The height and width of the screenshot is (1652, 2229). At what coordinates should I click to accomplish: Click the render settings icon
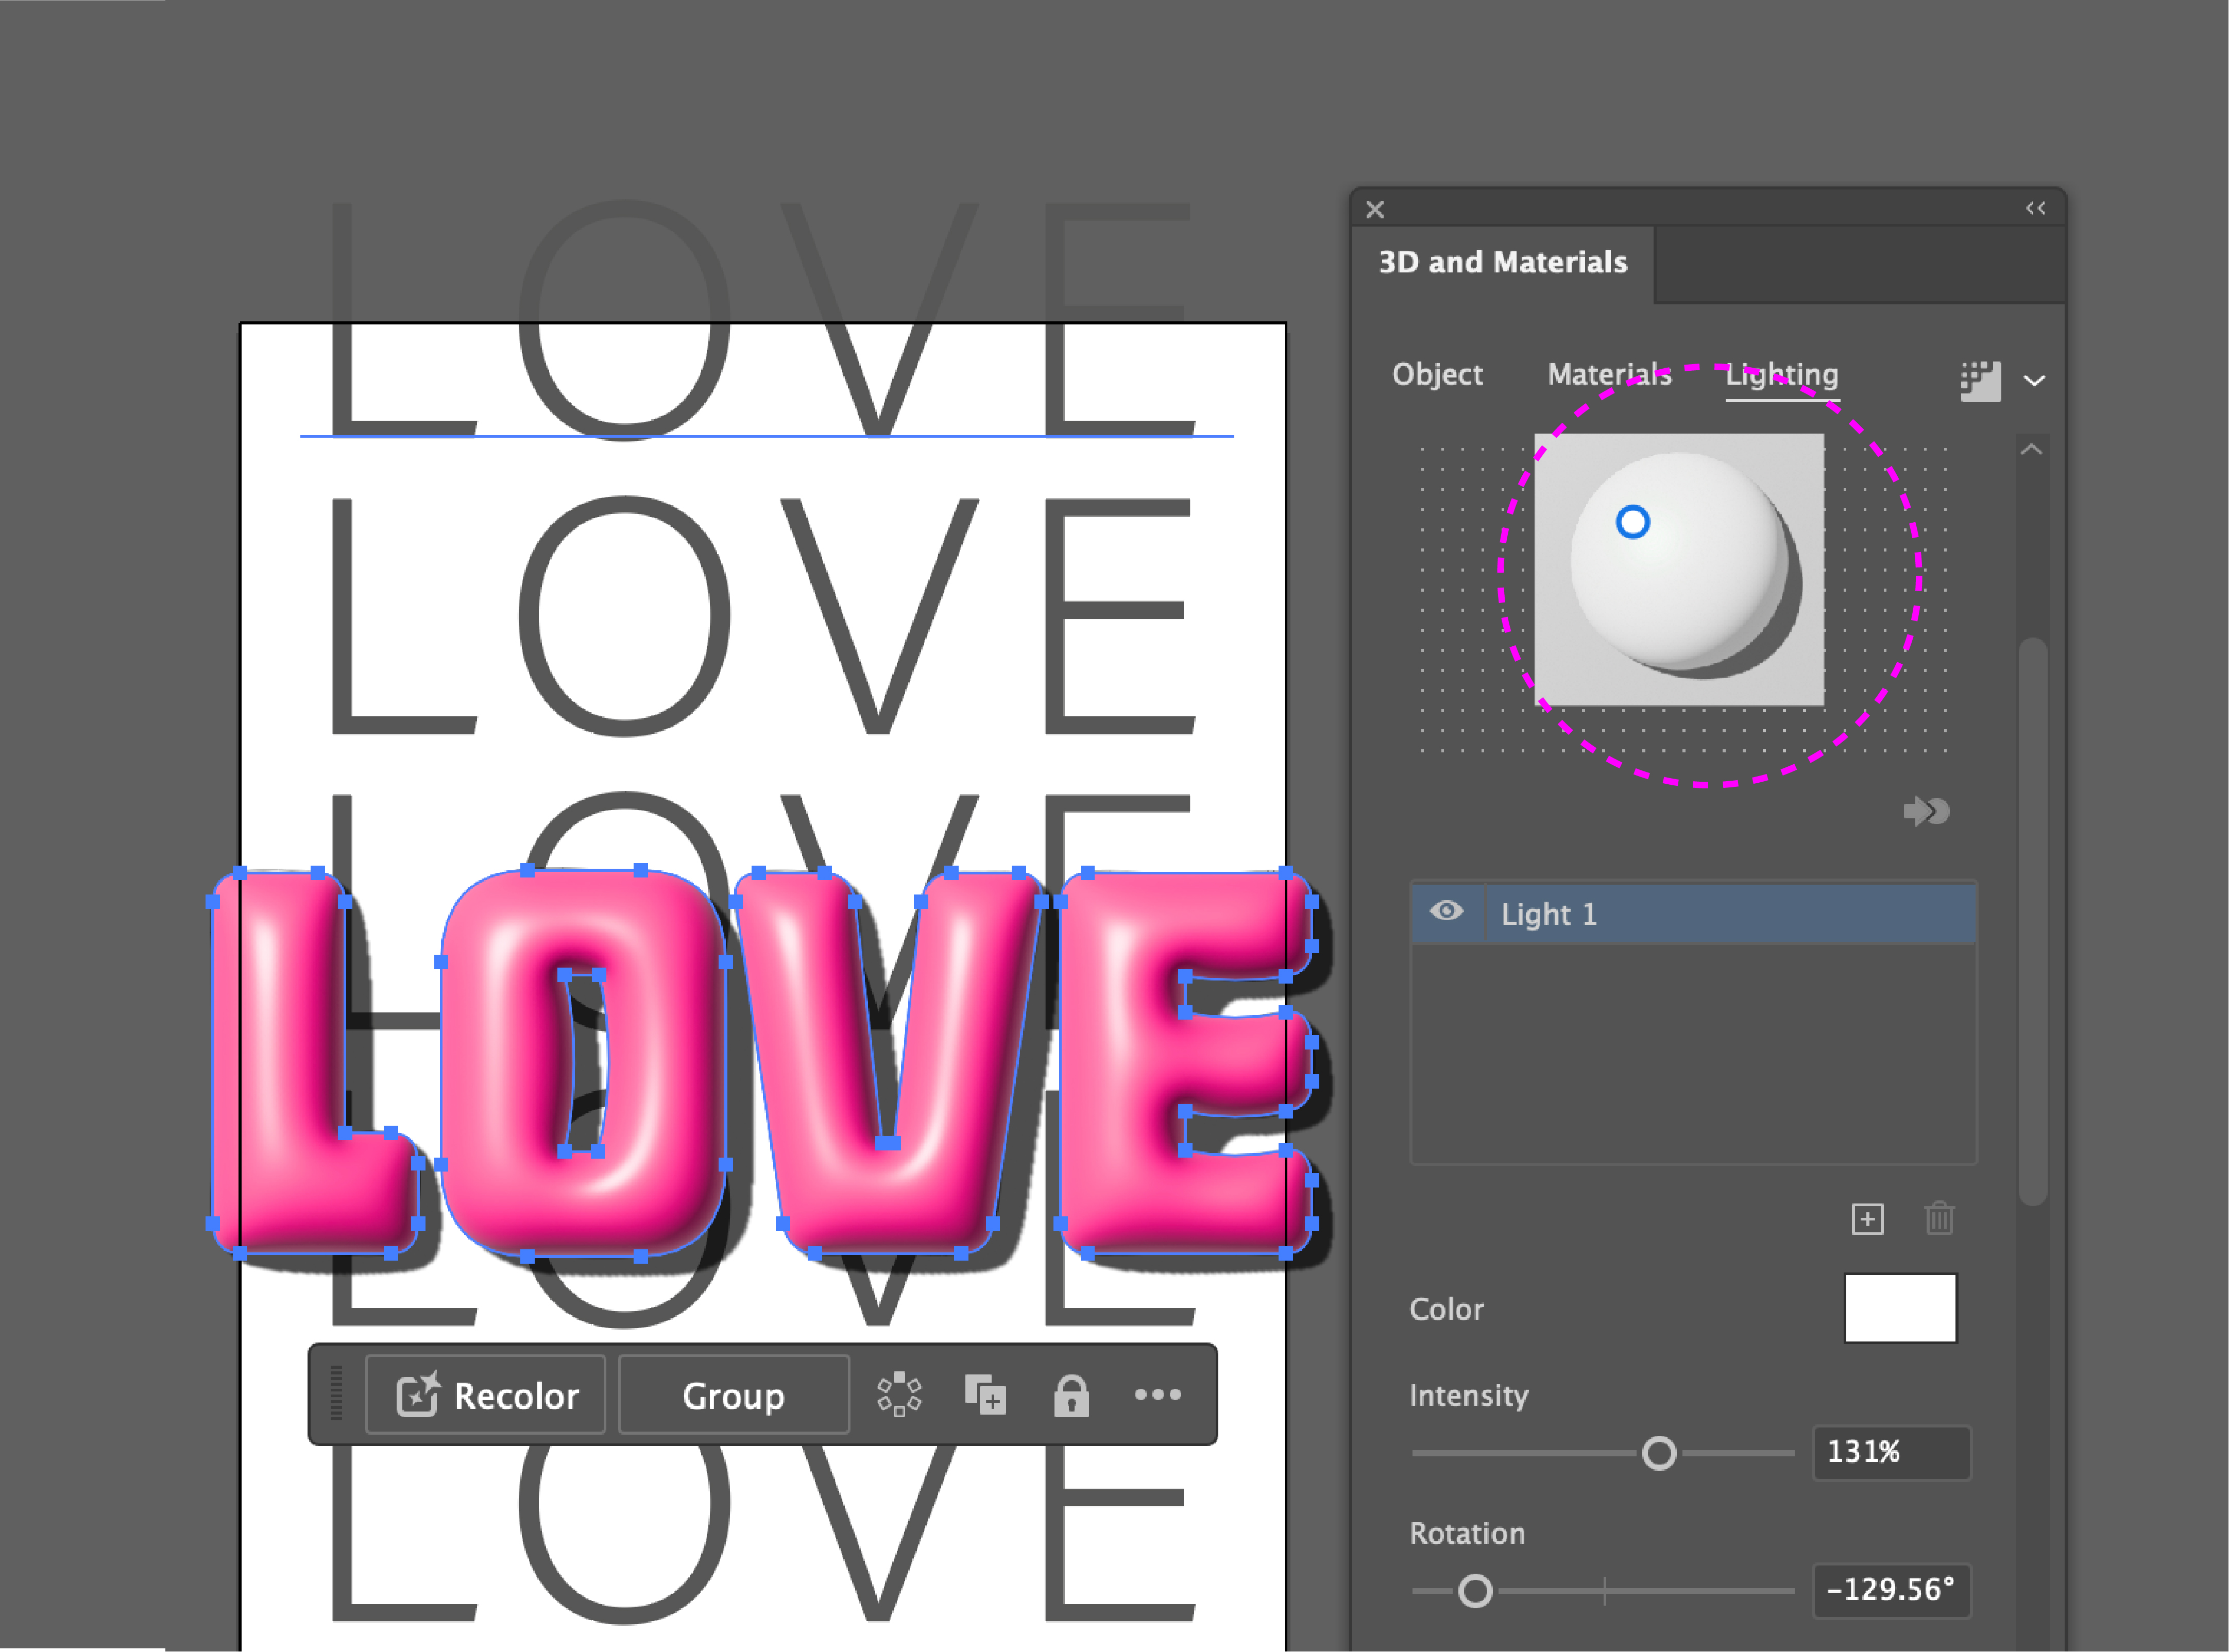tap(1980, 381)
